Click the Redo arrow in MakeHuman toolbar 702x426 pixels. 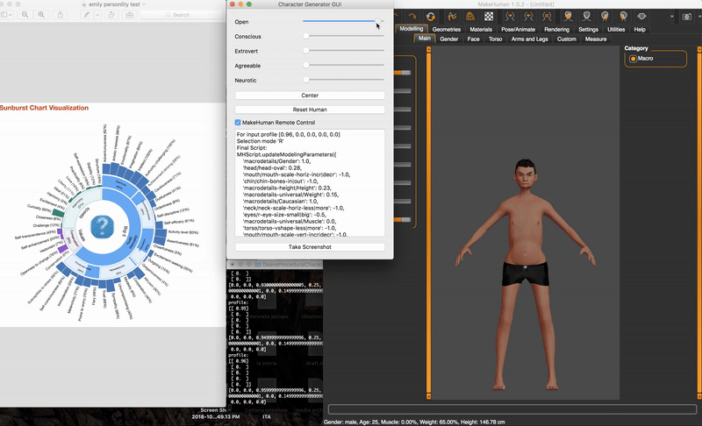point(412,17)
